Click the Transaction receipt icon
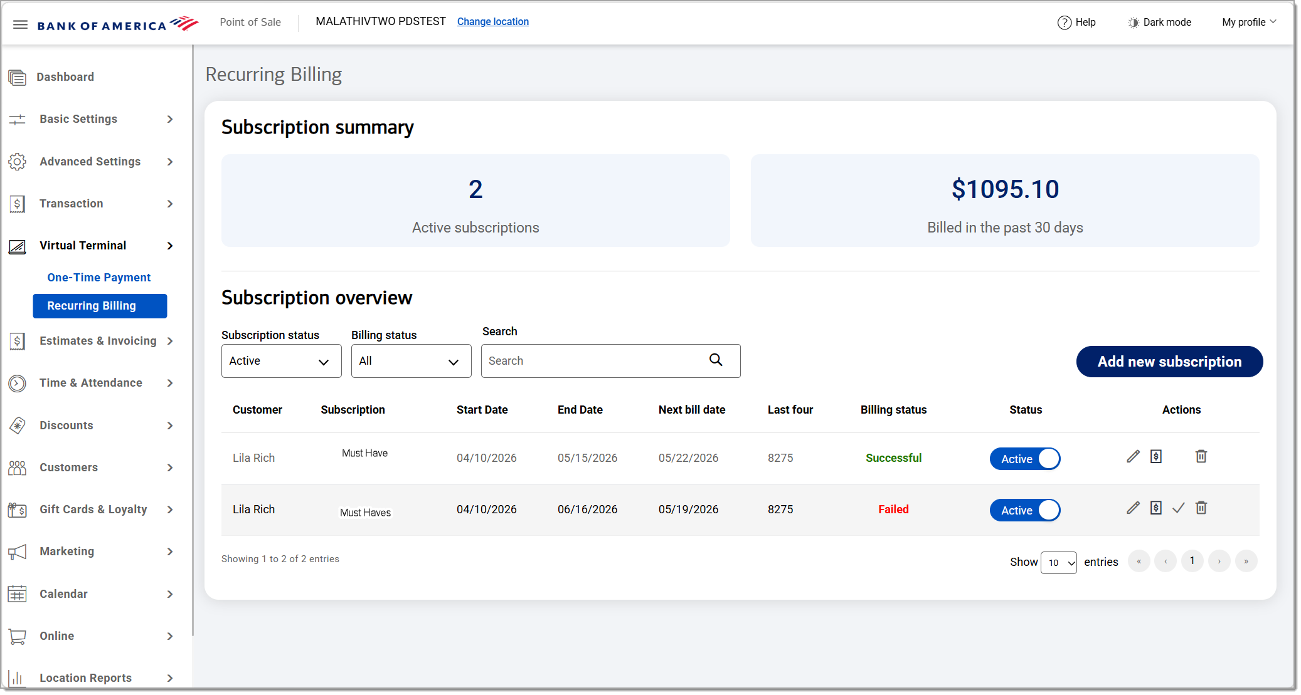The image size is (1301, 695). pyautogui.click(x=18, y=204)
